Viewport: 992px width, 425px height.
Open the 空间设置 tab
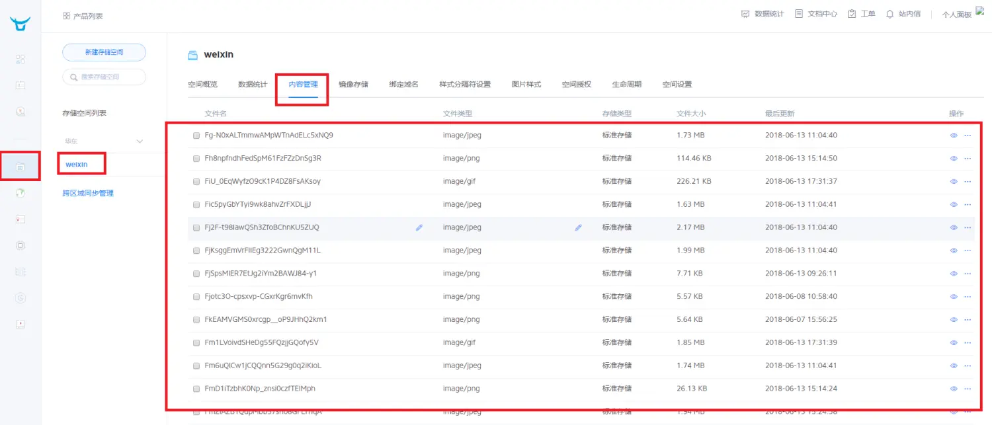(677, 85)
